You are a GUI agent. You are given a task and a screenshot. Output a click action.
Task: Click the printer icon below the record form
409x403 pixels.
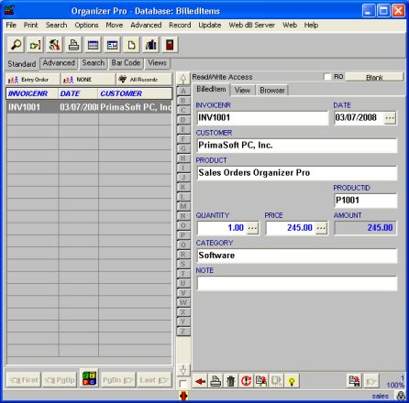pos(216,381)
